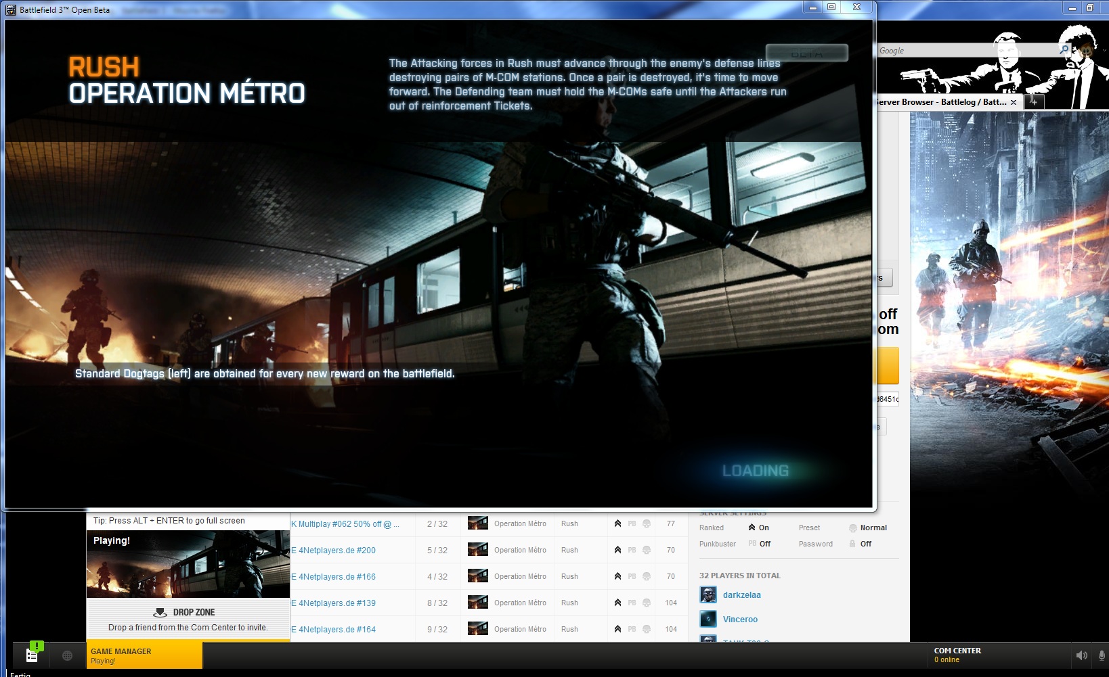Click the skull preset icon in the 4Netplayers.de #139 row
1109x677 pixels.
click(x=647, y=603)
